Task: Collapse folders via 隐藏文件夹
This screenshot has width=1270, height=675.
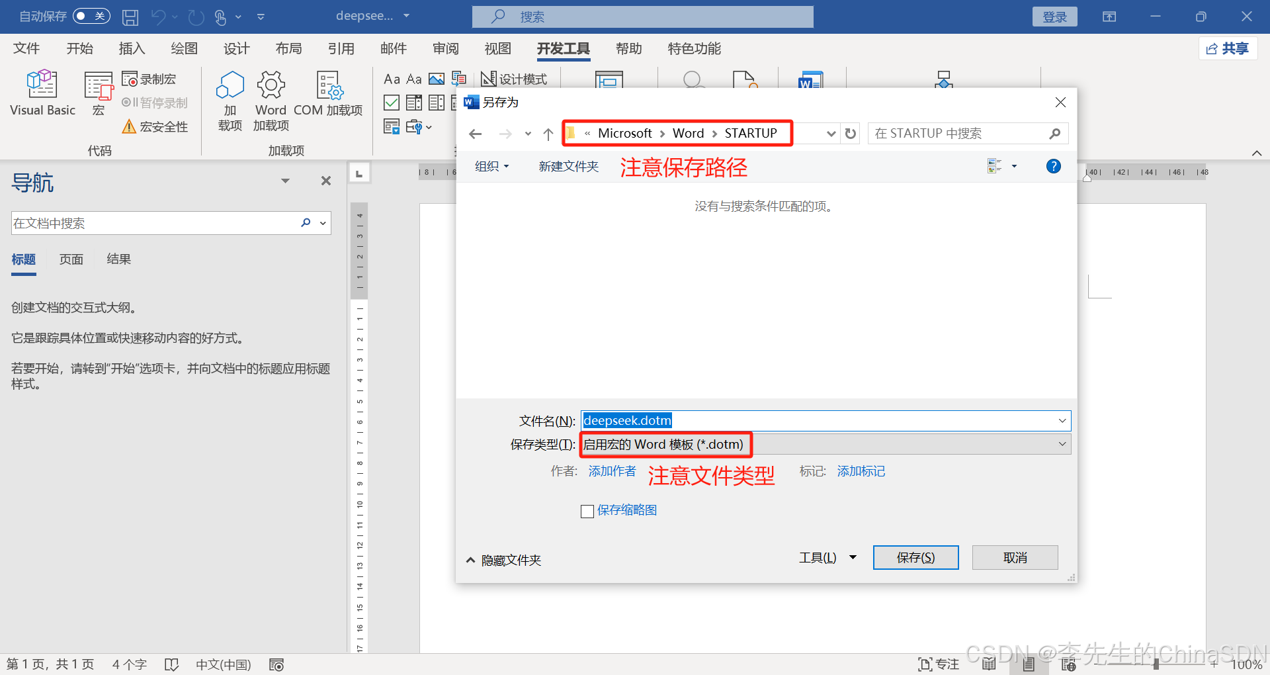Action: click(x=504, y=560)
